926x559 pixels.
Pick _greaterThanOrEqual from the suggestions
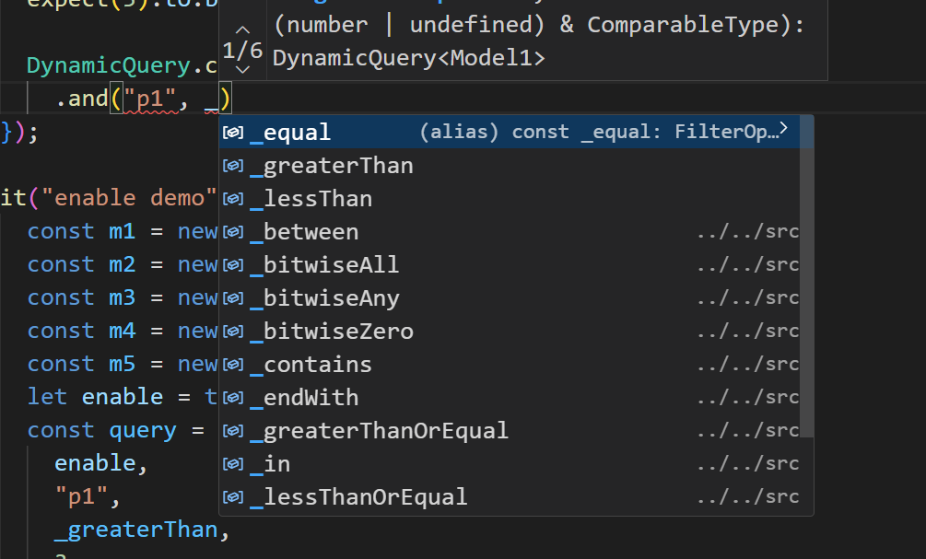510,430
